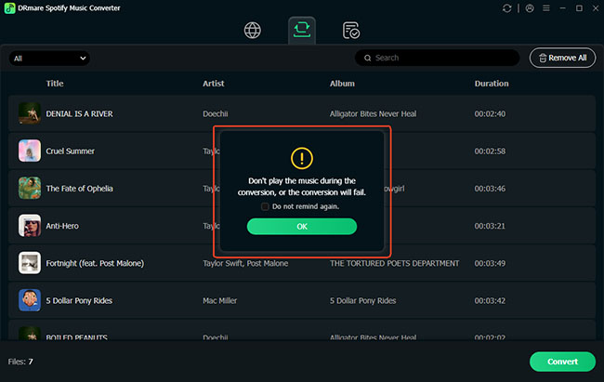The image size is (604, 382).
Task: Select the Anti-Hero title
Action: point(62,226)
